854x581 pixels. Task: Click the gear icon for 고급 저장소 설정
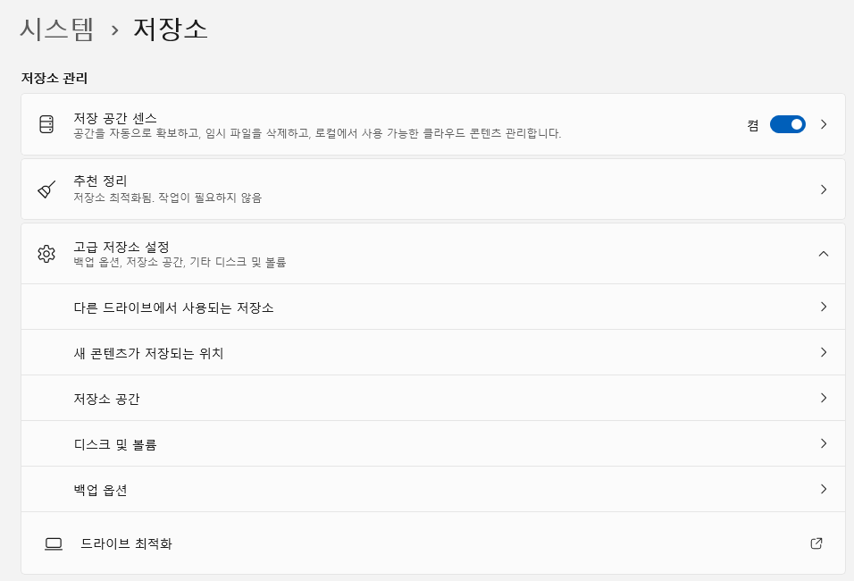pos(46,254)
